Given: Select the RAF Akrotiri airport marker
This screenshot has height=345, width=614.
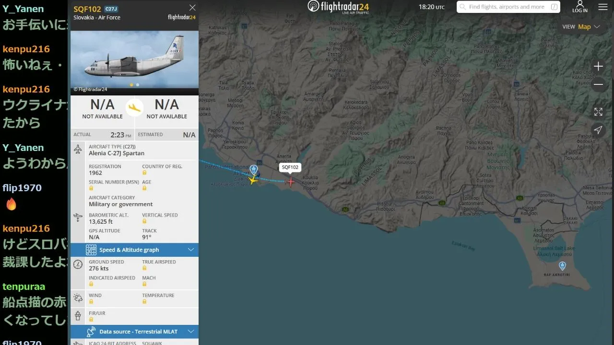Looking at the screenshot, I should [562, 265].
